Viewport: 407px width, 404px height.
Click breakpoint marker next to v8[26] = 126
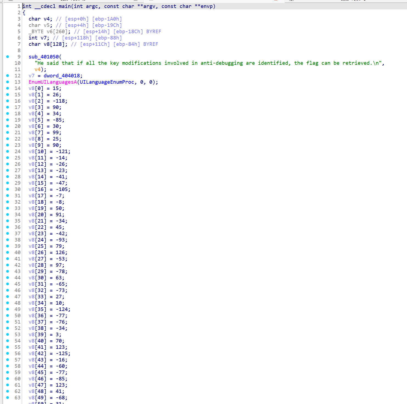pyautogui.click(x=8, y=252)
